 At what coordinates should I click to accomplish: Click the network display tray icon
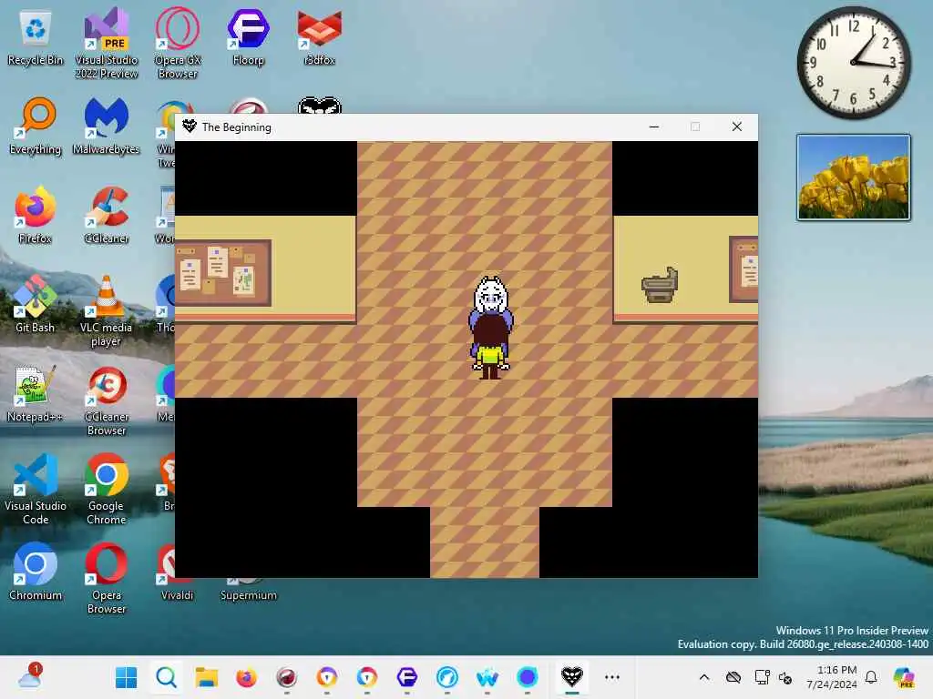pyautogui.click(x=762, y=677)
